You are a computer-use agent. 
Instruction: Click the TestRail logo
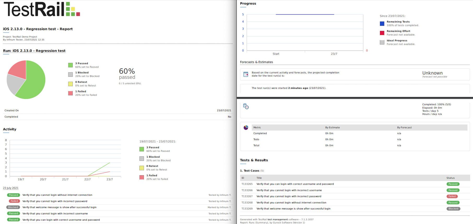pyautogui.click(x=42, y=9)
